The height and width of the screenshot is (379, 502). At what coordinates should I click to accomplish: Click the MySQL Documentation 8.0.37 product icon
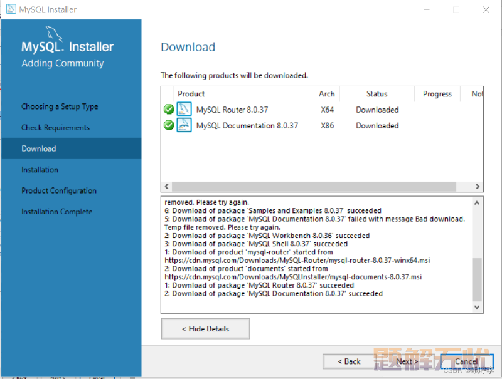pos(184,125)
